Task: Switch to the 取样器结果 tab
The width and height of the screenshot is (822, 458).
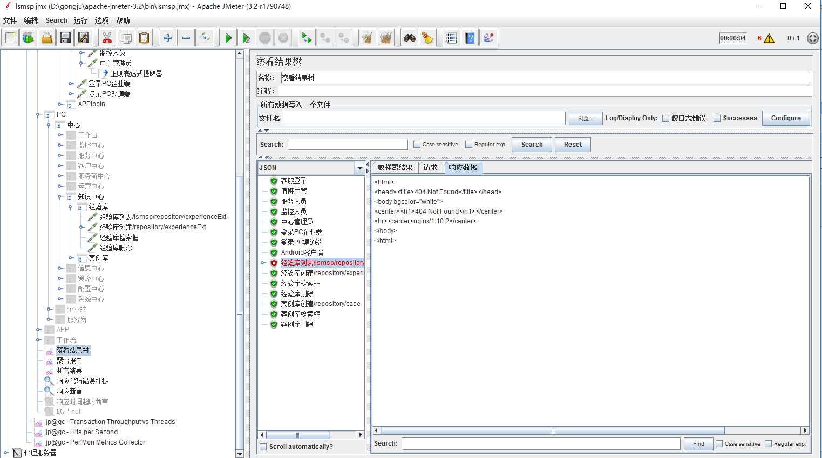Action: pyautogui.click(x=395, y=168)
